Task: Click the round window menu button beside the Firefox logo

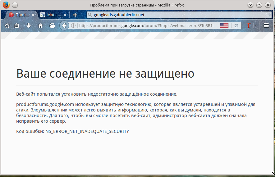Action: (x=15, y=5)
